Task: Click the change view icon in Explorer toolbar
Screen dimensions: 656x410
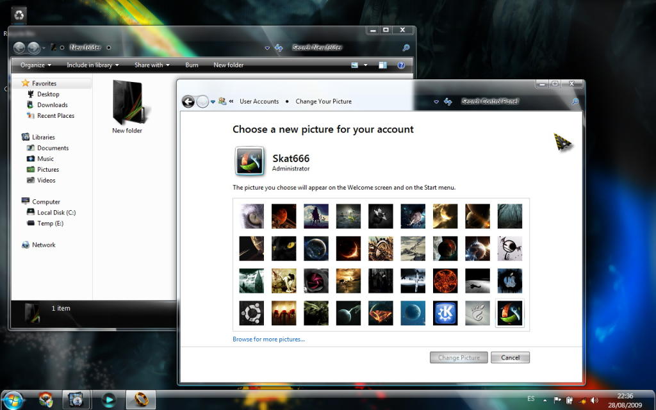Action: tap(355, 65)
